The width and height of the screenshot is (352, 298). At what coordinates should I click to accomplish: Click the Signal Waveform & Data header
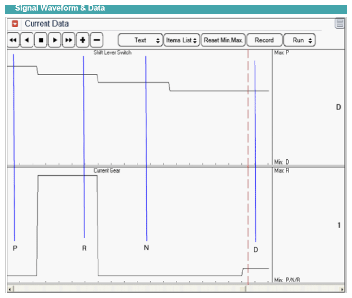click(x=60, y=8)
